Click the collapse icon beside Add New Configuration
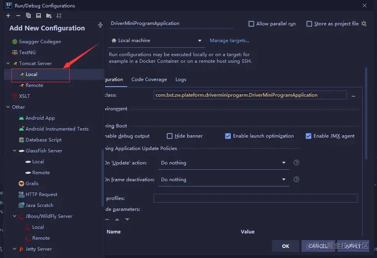This screenshot has height=258, width=377. (x=100, y=25)
